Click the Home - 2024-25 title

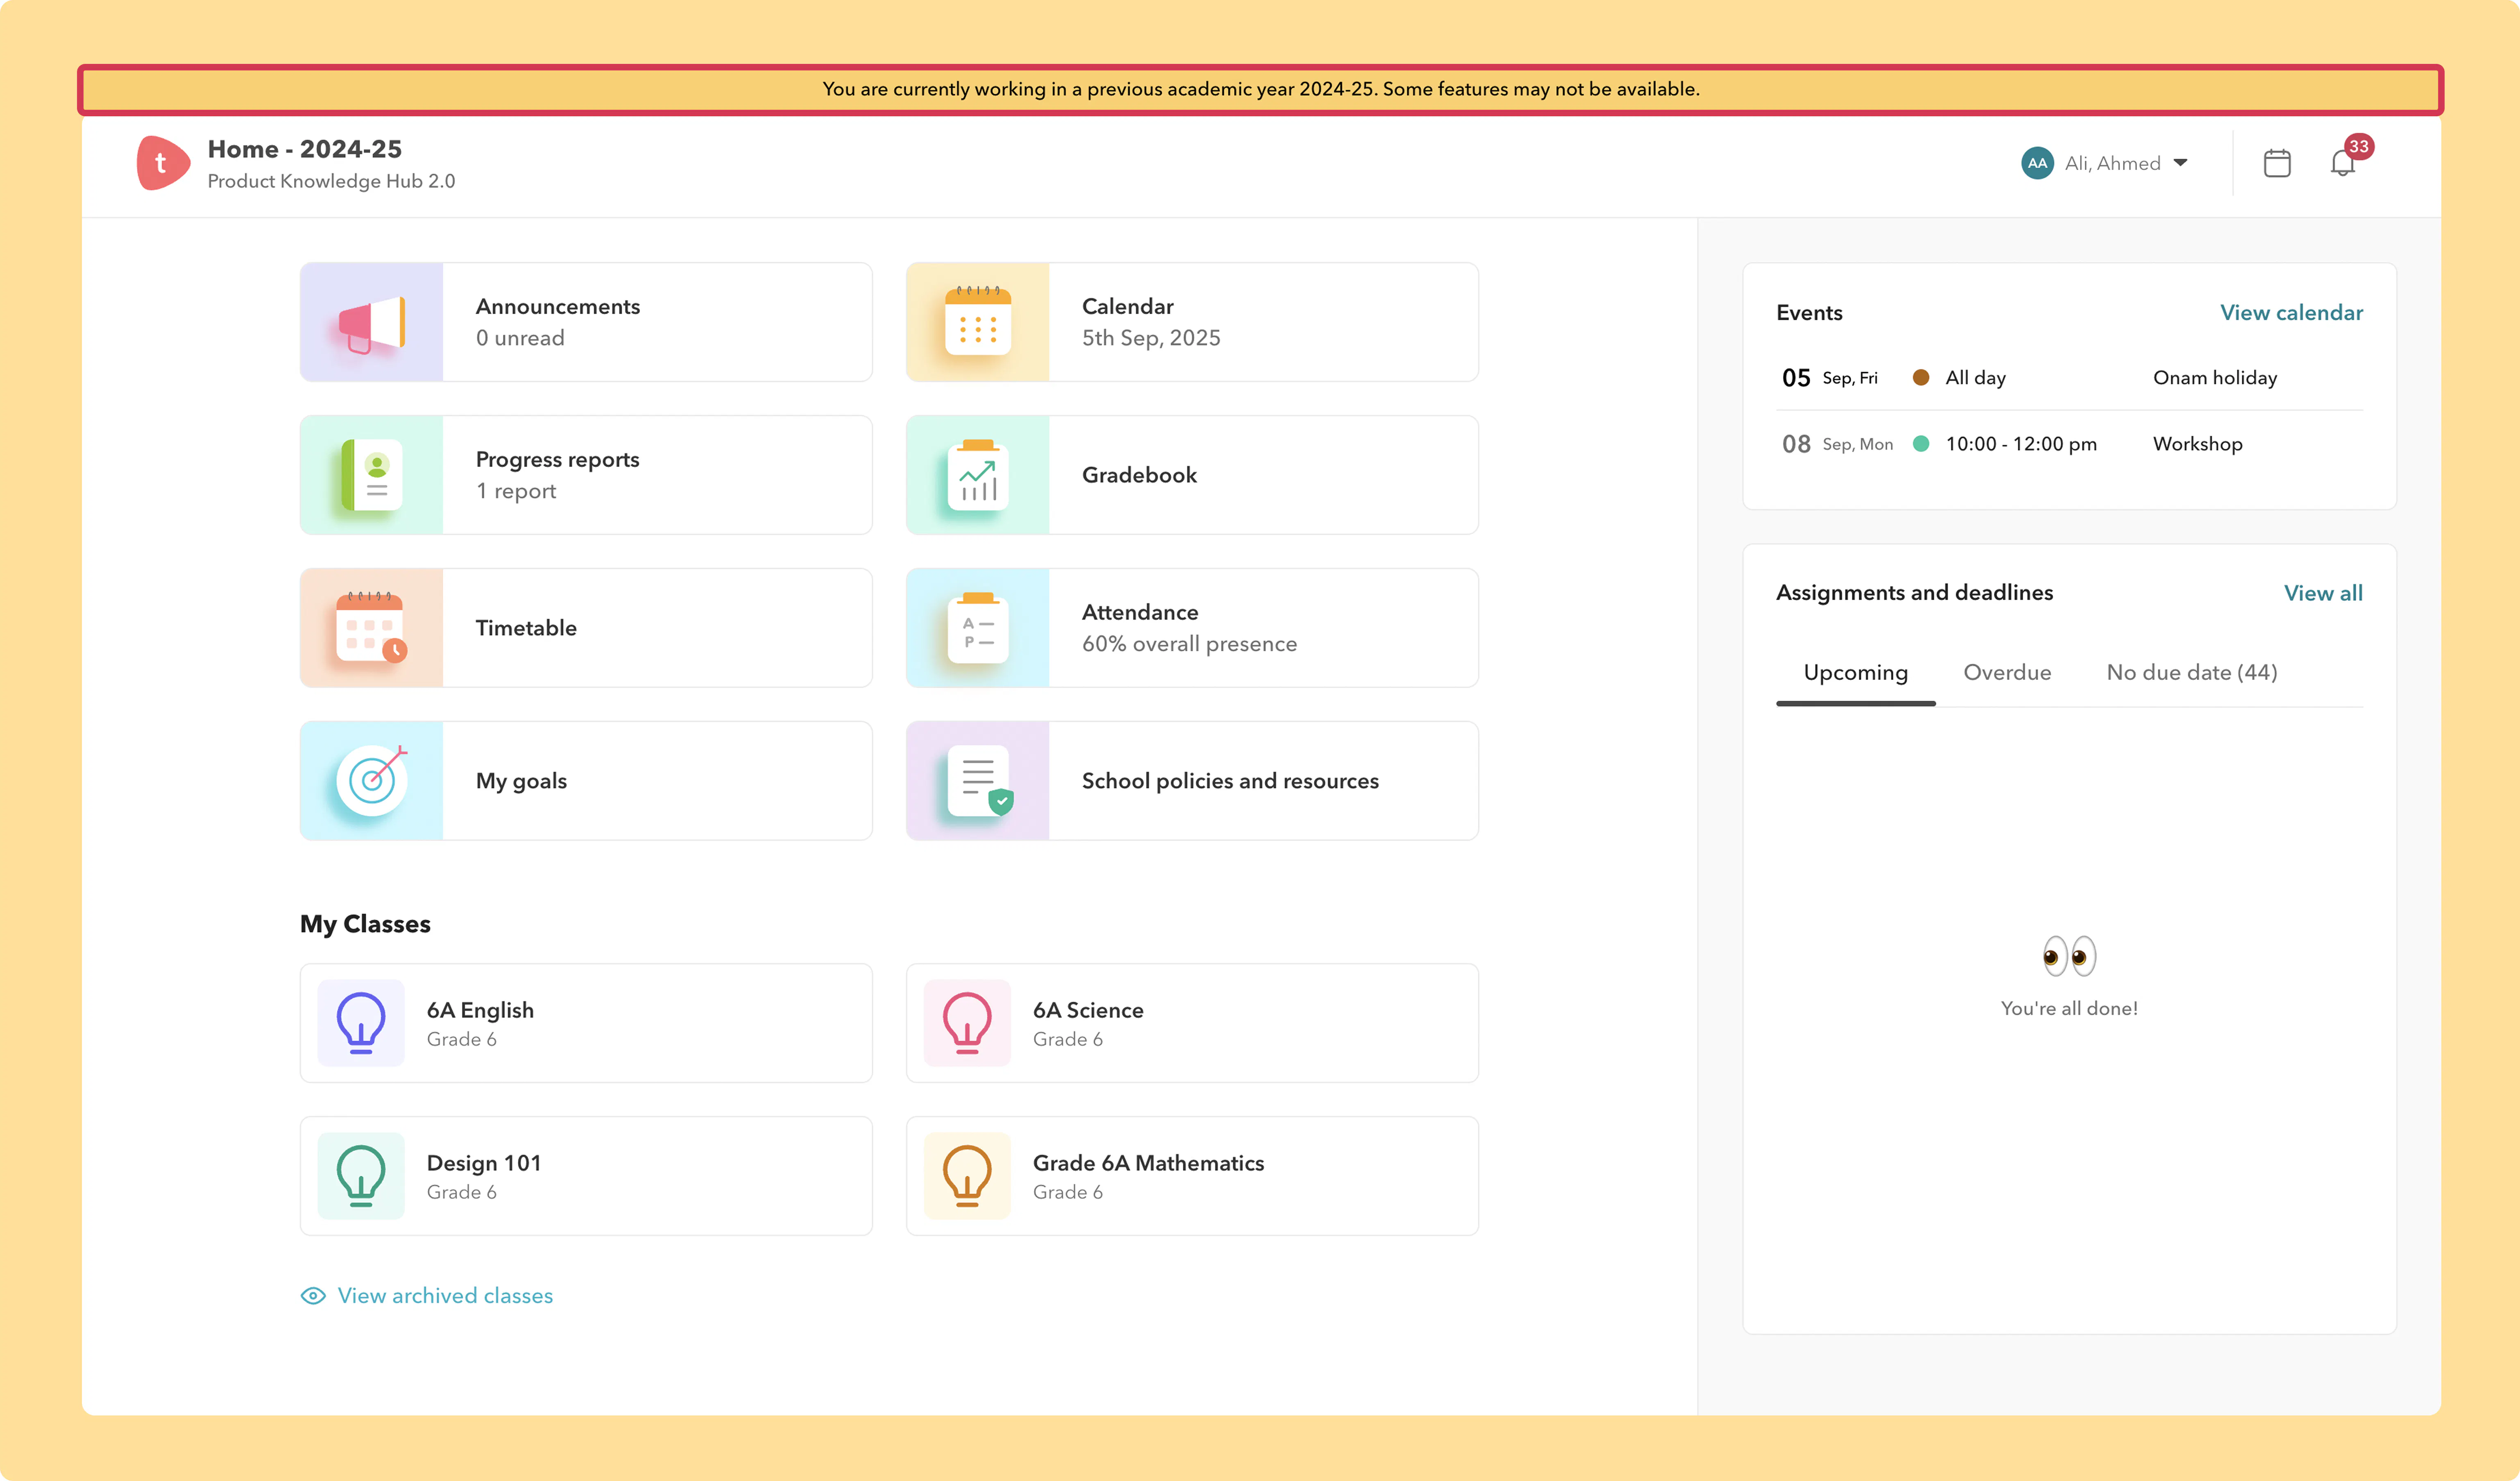tap(305, 149)
